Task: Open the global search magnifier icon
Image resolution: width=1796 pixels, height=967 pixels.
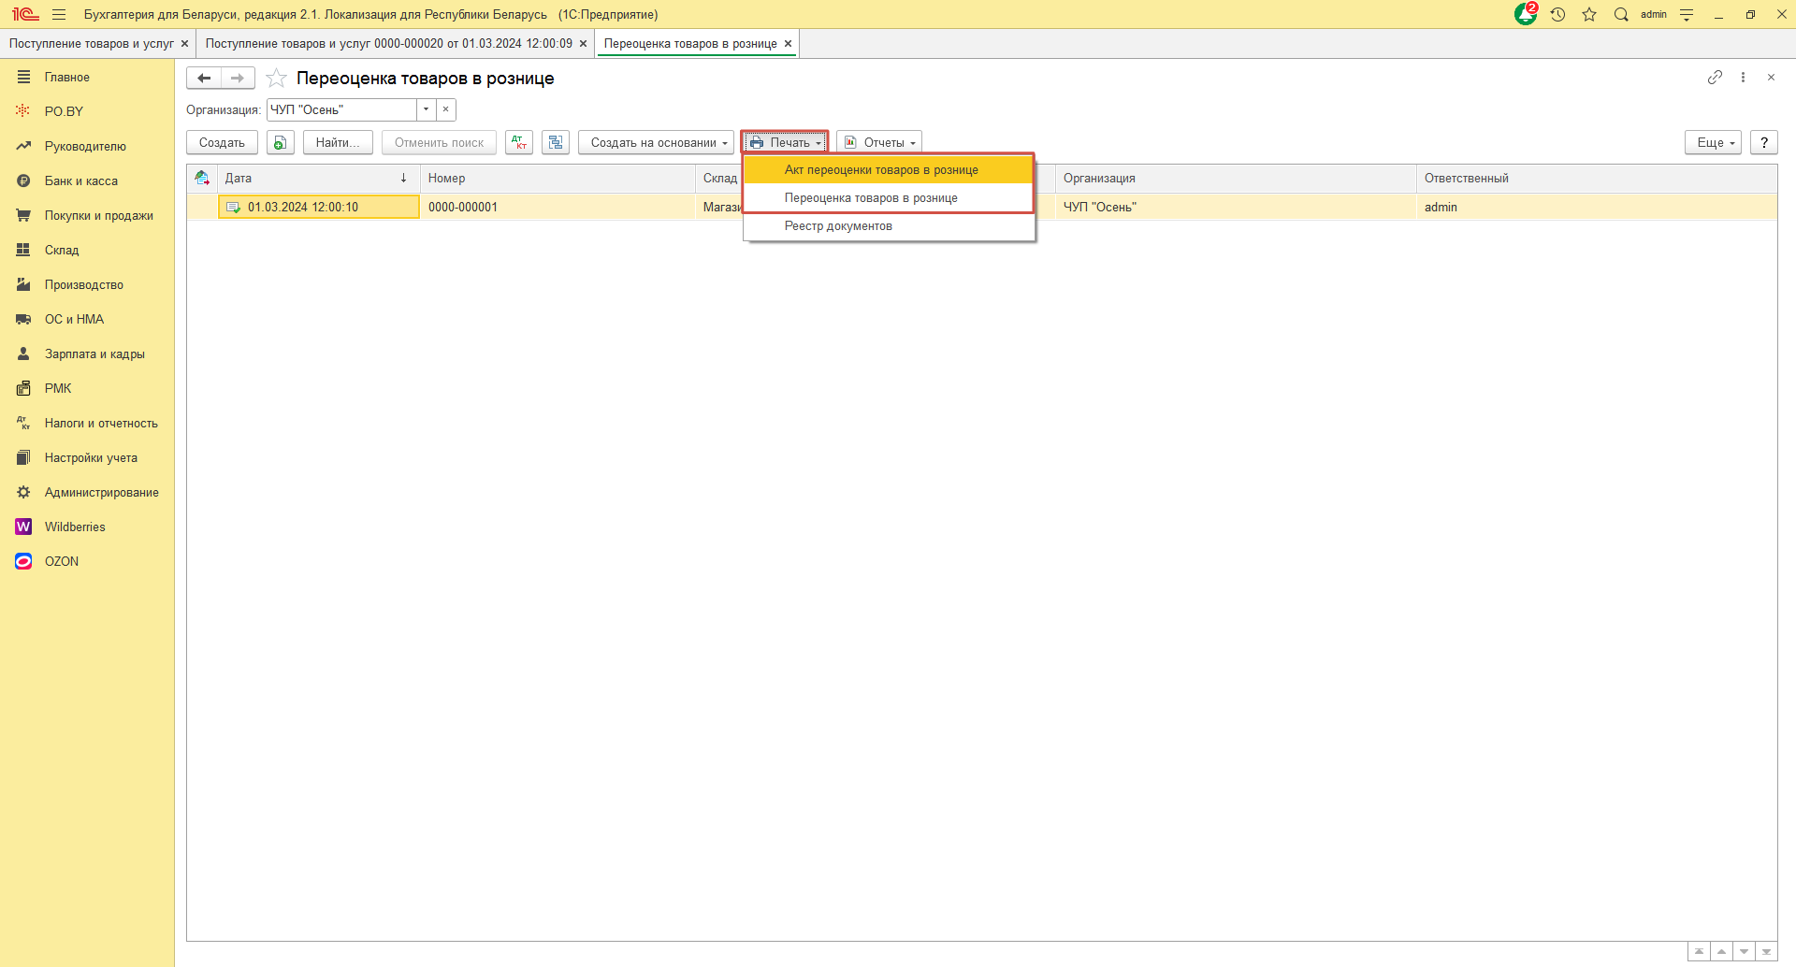Action: 1621,14
